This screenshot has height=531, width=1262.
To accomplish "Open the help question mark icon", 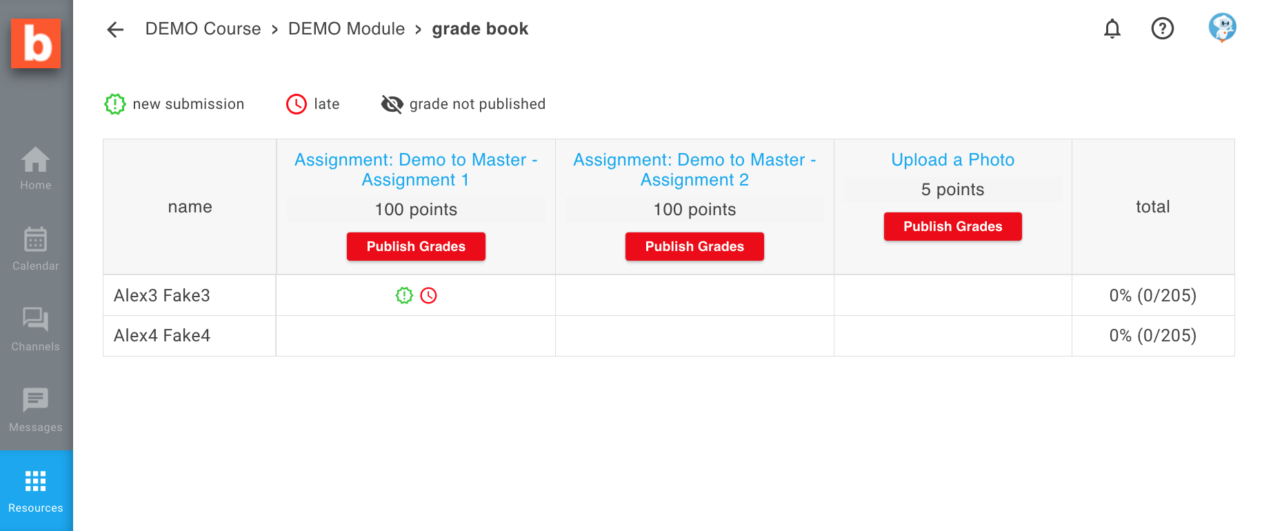I will pos(1163,29).
